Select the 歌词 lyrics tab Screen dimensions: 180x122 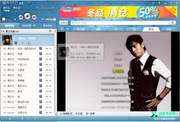[151, 29]
